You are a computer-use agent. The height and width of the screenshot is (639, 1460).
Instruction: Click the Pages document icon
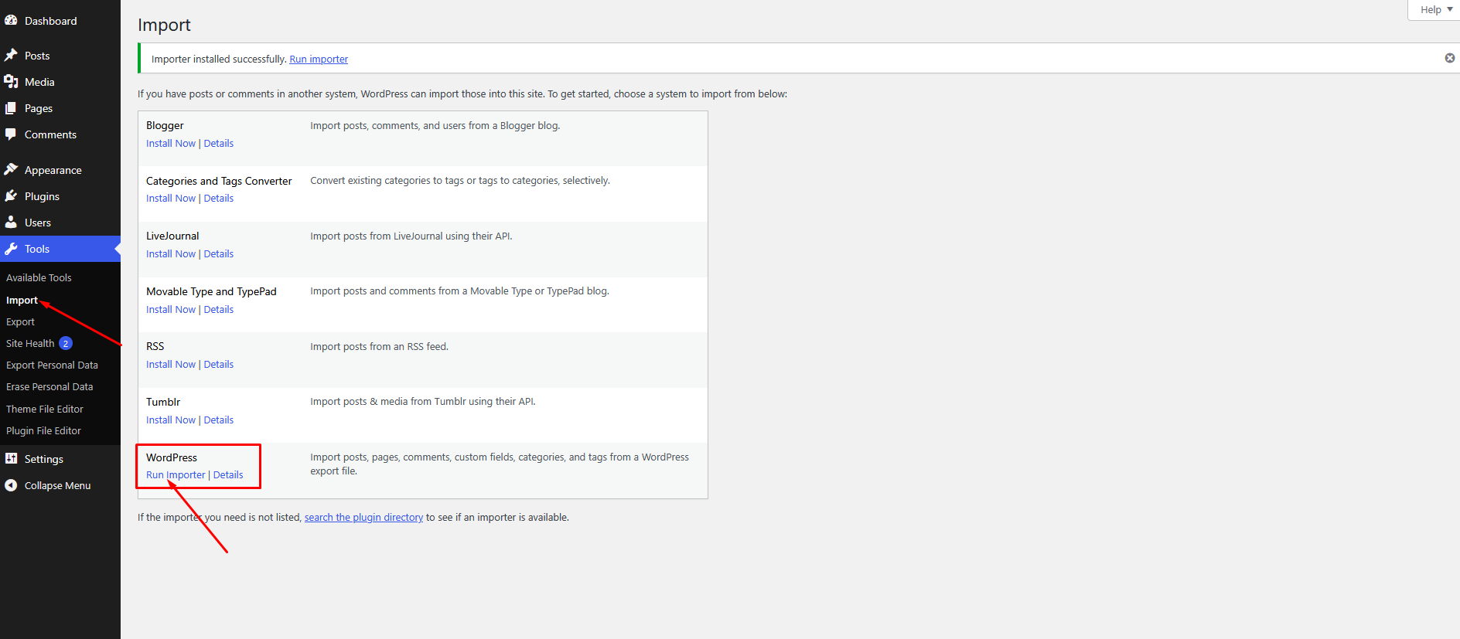tap(11, 108)
